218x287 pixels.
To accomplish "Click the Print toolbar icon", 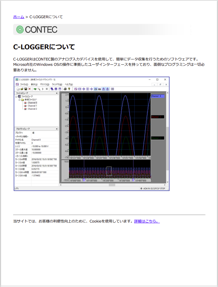I will pos(65,89).
